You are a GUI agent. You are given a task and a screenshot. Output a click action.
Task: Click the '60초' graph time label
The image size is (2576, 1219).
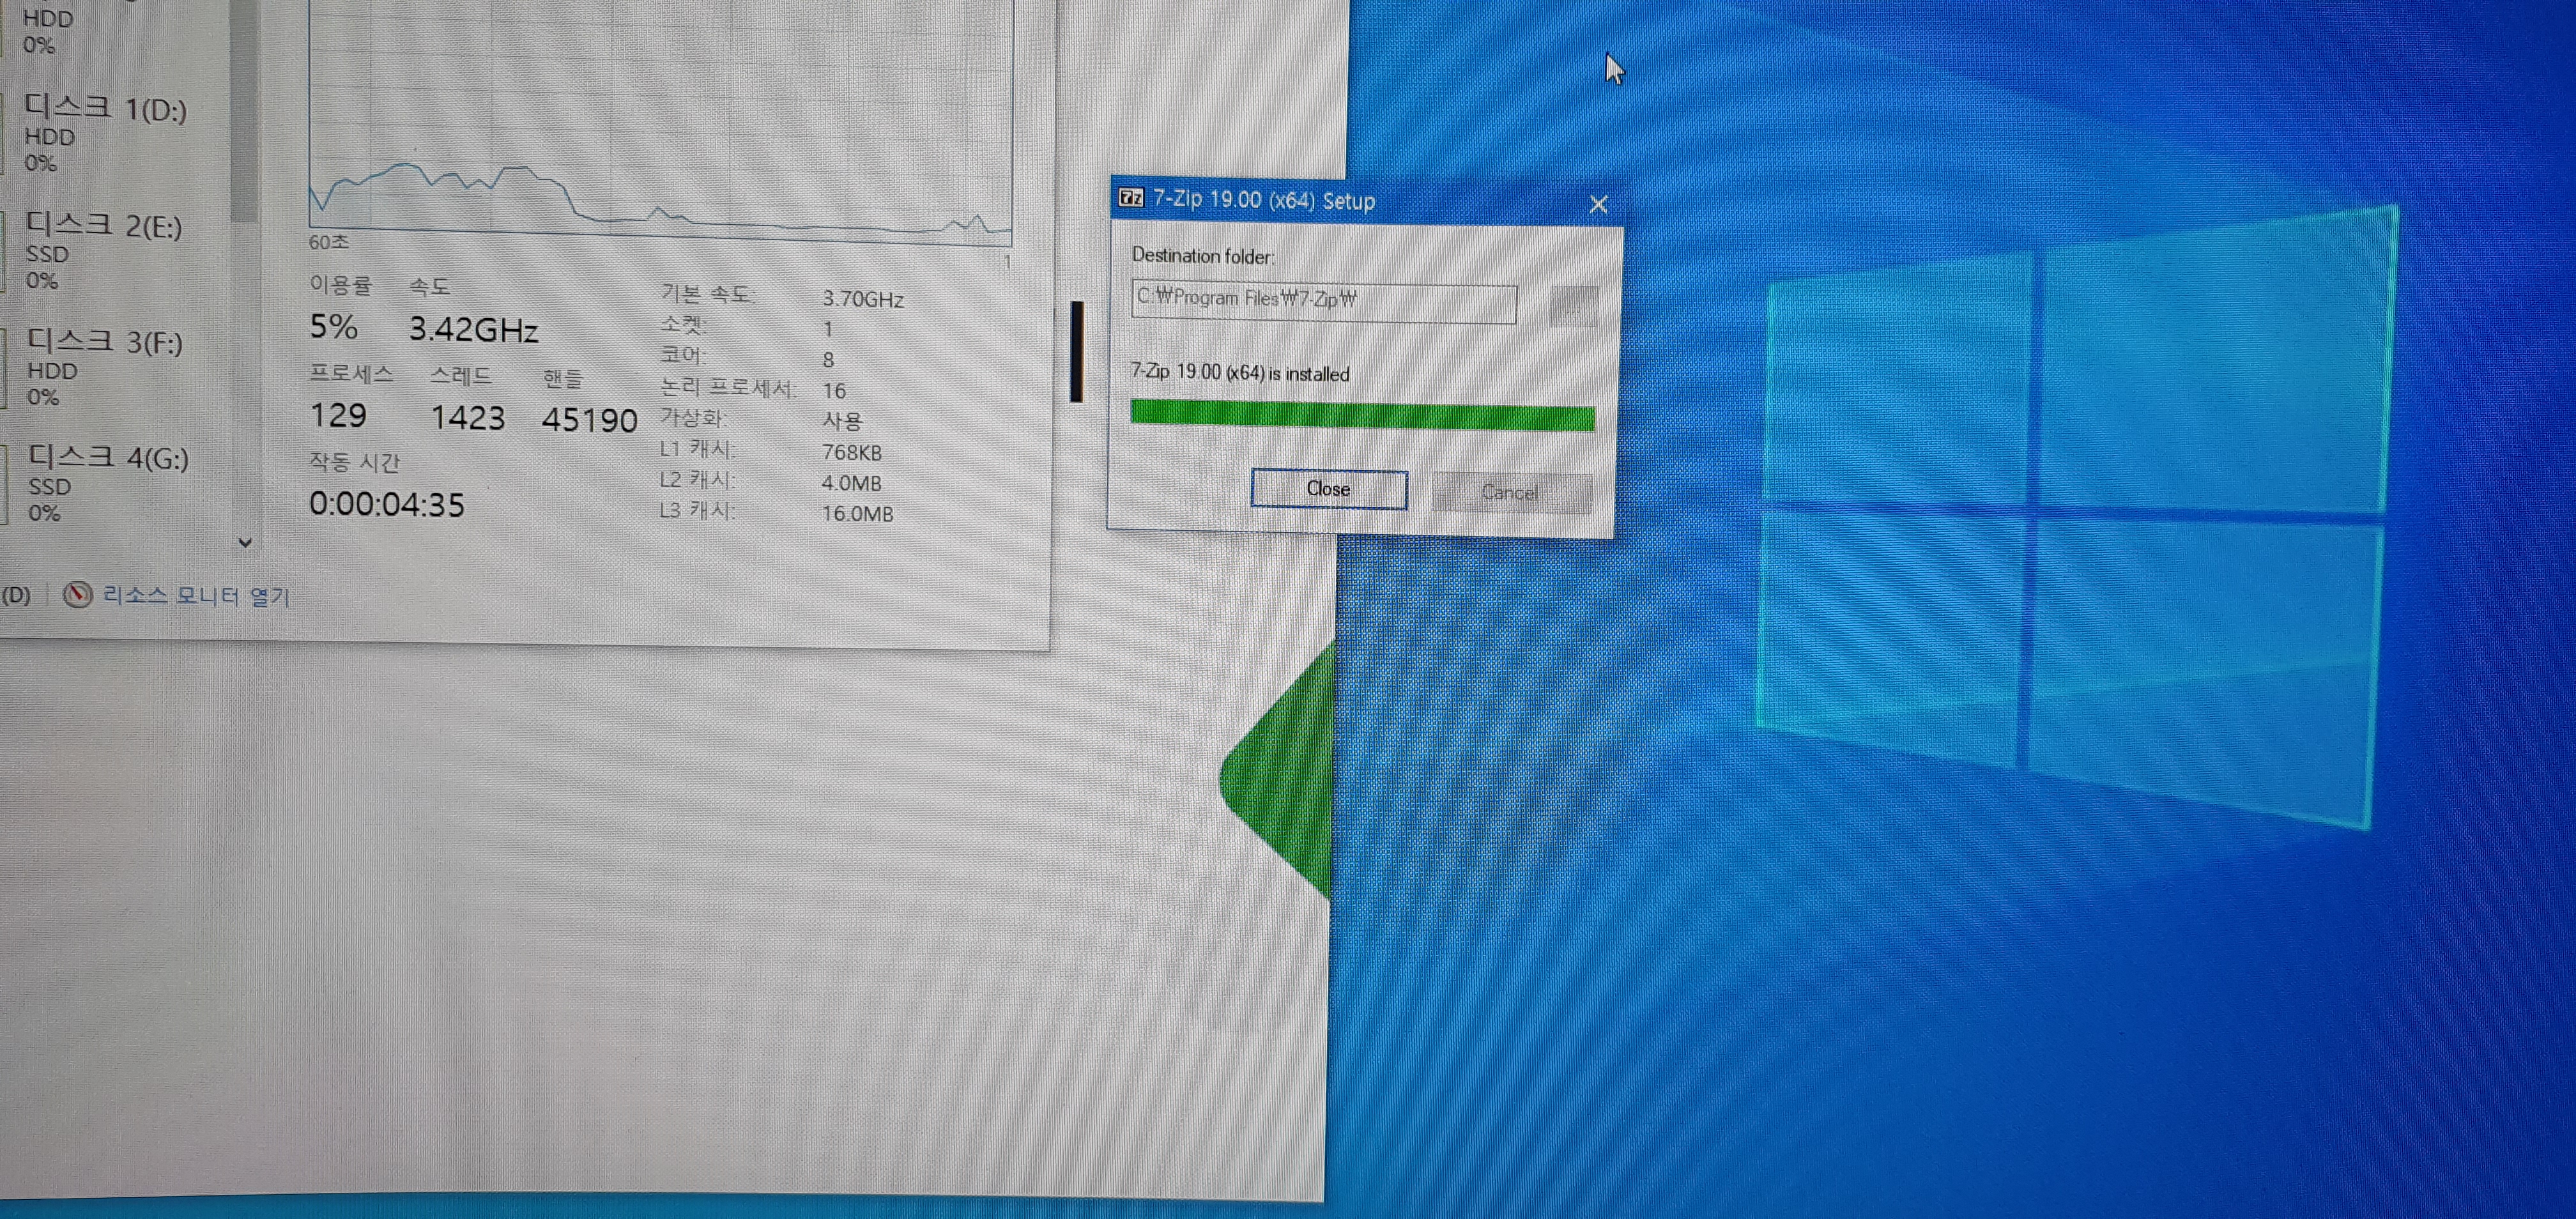pyautogui.click(x=328, y=242)
